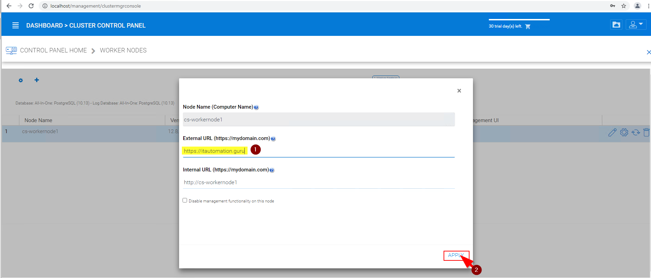Click the blue plus add node icon

[x=37, y=80]
